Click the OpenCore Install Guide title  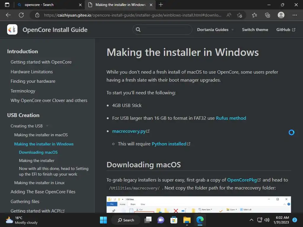[x=55, y=30]
